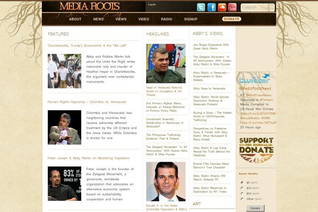The height and width of the screenshot is (212, 318).
Task: Open the Signup menu
Action: coord(191,19)
